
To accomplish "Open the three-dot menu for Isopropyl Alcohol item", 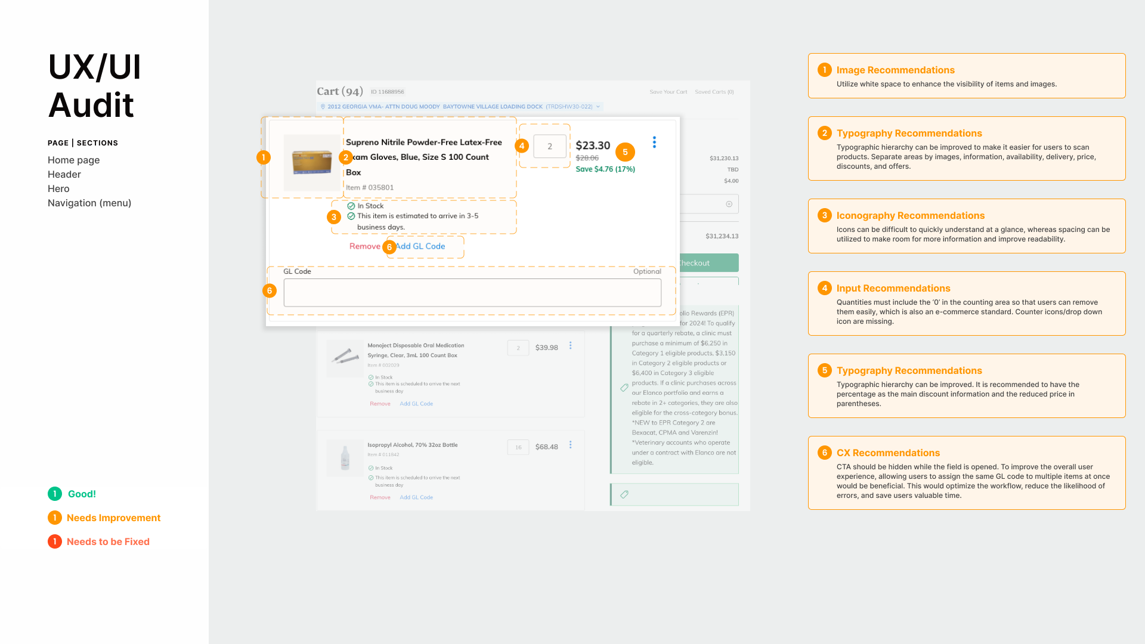I will (x=571, y=445).
